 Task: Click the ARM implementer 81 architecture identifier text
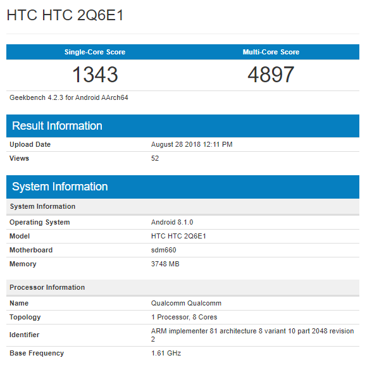[x=252, y=335]
